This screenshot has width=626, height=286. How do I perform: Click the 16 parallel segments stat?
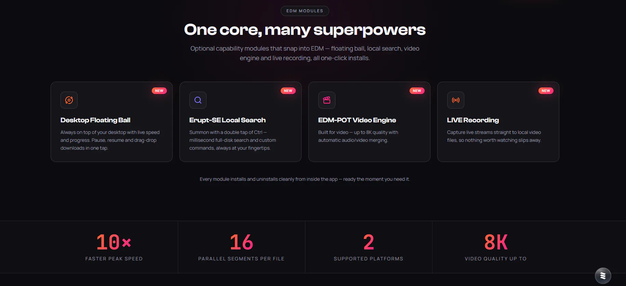[241, 247]
